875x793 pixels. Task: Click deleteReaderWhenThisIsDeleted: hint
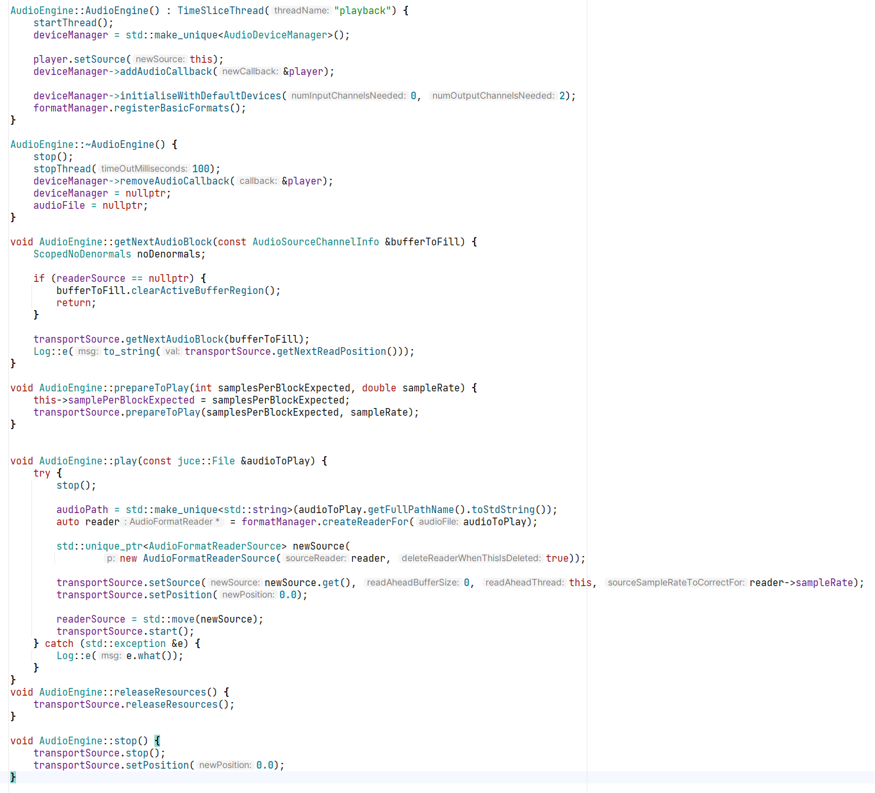tap(471, 559)
